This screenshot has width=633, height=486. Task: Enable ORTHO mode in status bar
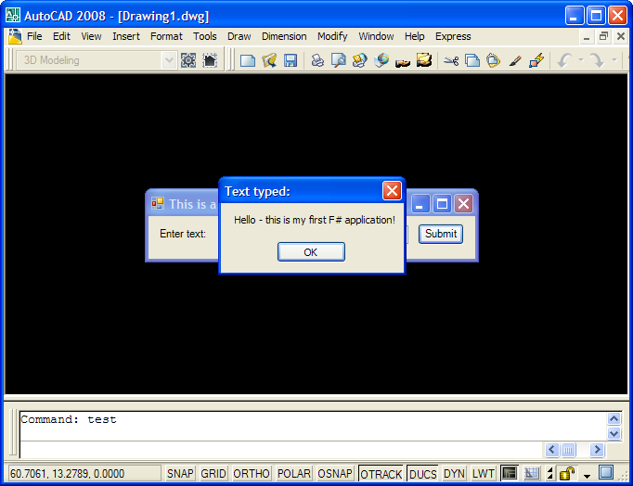(252, 474)
